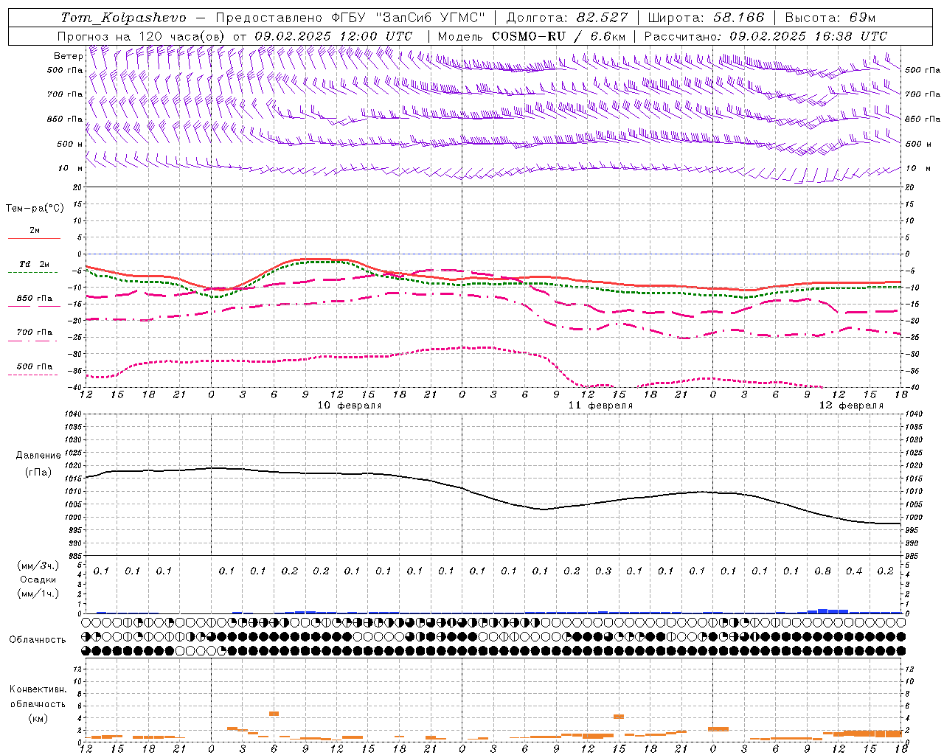Click the 850 гПа temperature legend entry
The image size is (944, 755).
click(34, 299)
